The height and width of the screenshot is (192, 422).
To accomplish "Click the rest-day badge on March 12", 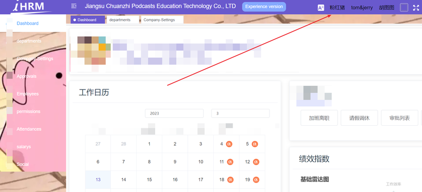I will (x=256, y=162).
